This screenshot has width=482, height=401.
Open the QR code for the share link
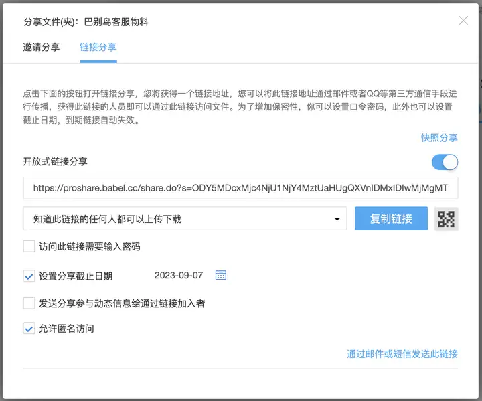pyautogui.click(x=446, y=219)
